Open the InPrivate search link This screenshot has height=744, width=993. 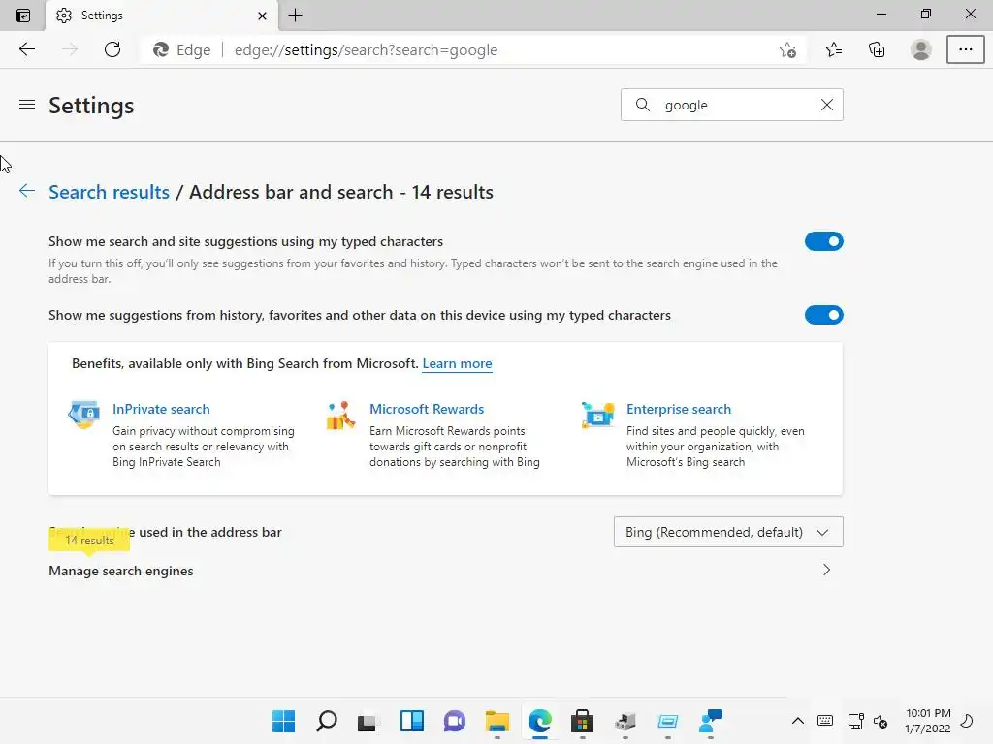click(x=161, y=410)
